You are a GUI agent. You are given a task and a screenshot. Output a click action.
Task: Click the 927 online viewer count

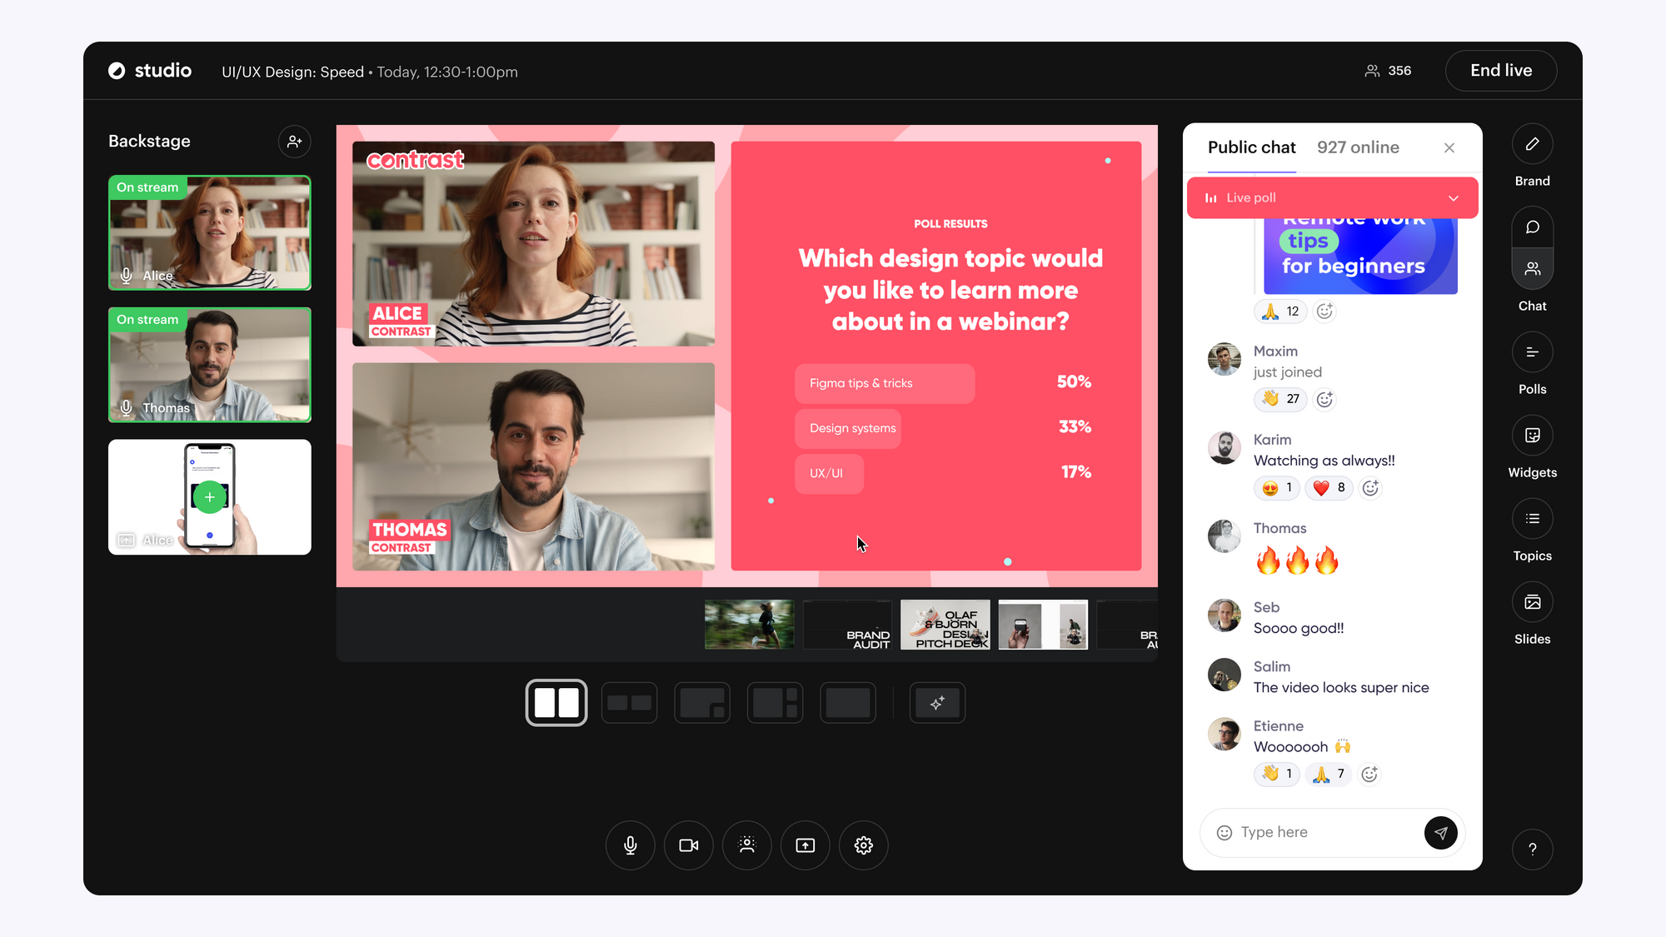click(x=1358, y=147)
